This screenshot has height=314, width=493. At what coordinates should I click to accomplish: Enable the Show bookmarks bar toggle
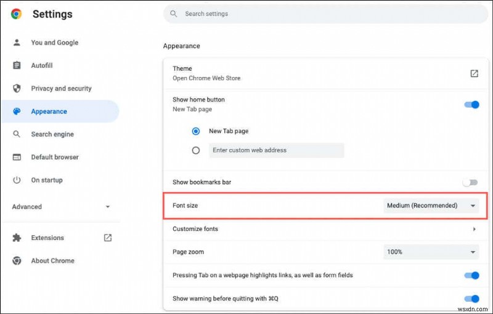pos(471,182)
